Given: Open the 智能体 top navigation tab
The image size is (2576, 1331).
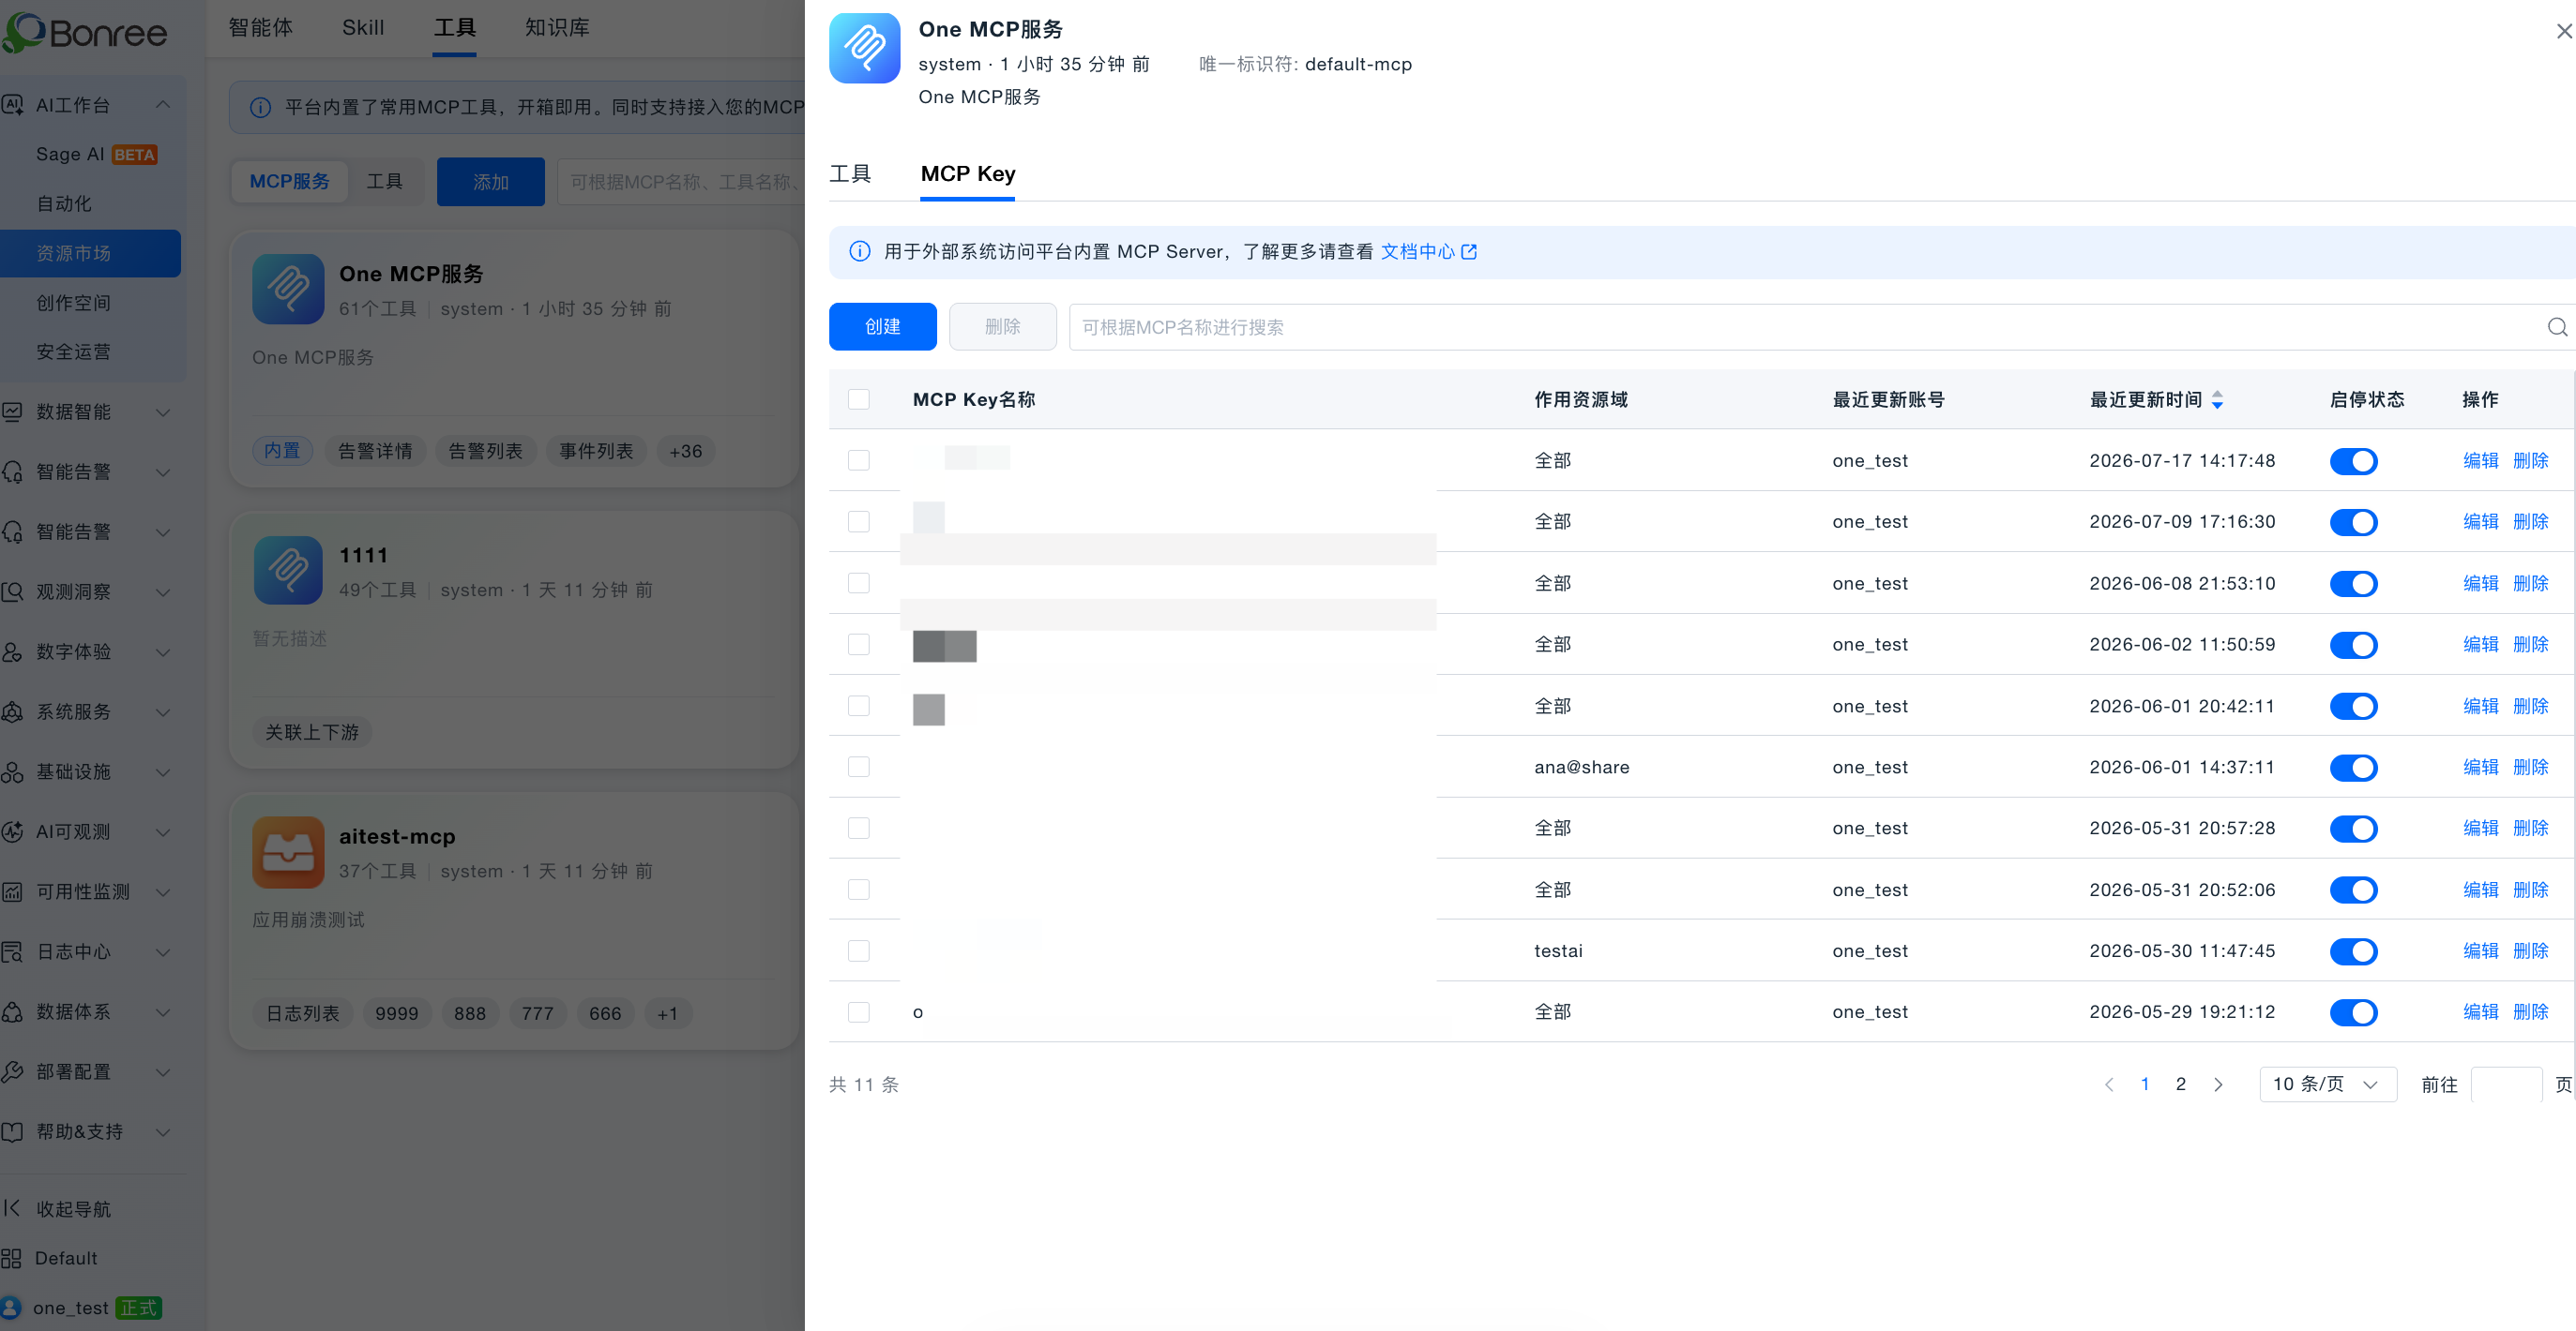Looking at the screenshot, I should point(261,28).
